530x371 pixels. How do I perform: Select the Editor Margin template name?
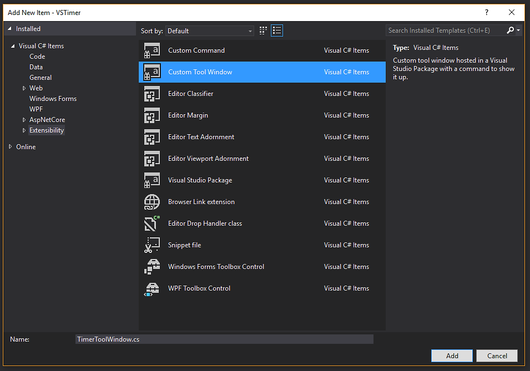click(x=188, y=115)
